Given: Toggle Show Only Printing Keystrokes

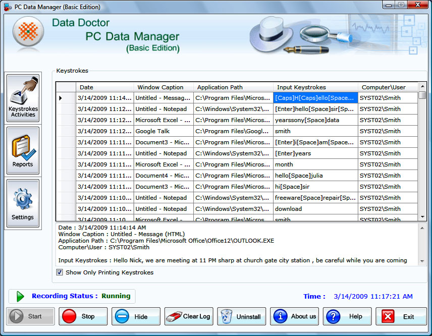Looking at the screenshot, I should 59,272.
